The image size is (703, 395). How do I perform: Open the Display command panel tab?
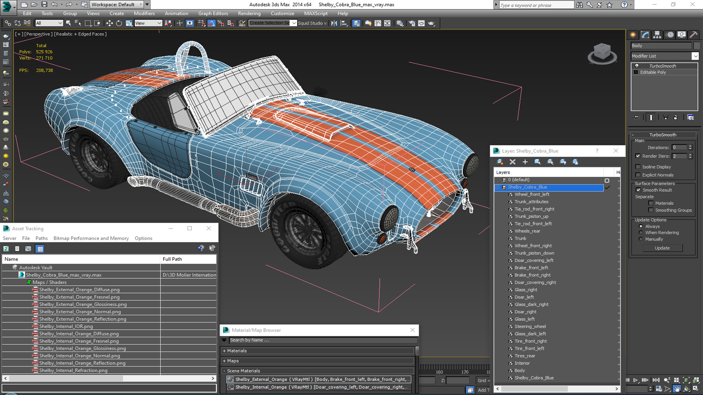click(681, 35)
